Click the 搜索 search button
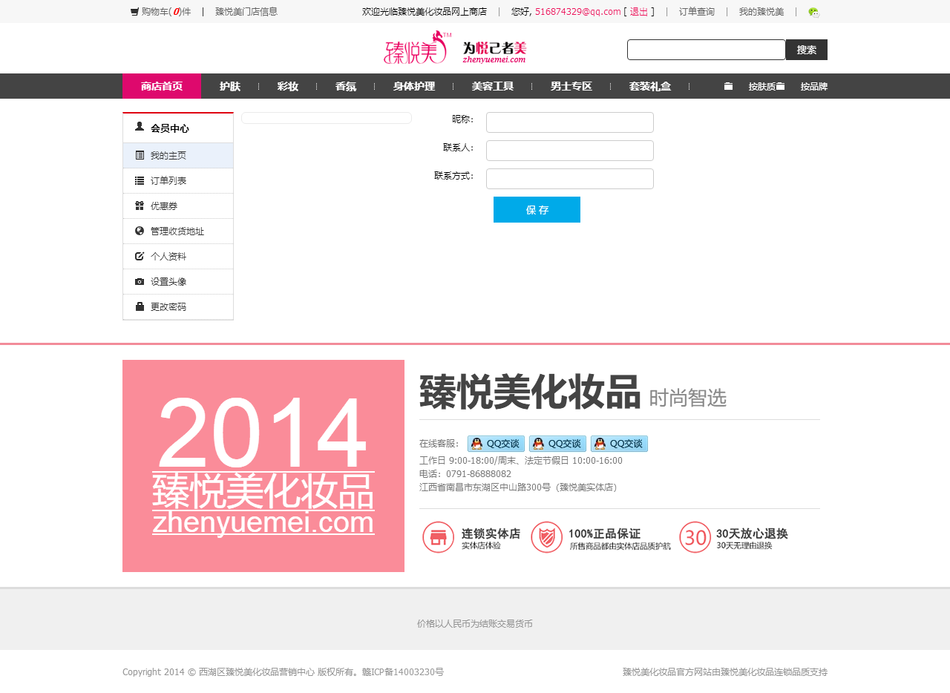 tap(806, 50)
